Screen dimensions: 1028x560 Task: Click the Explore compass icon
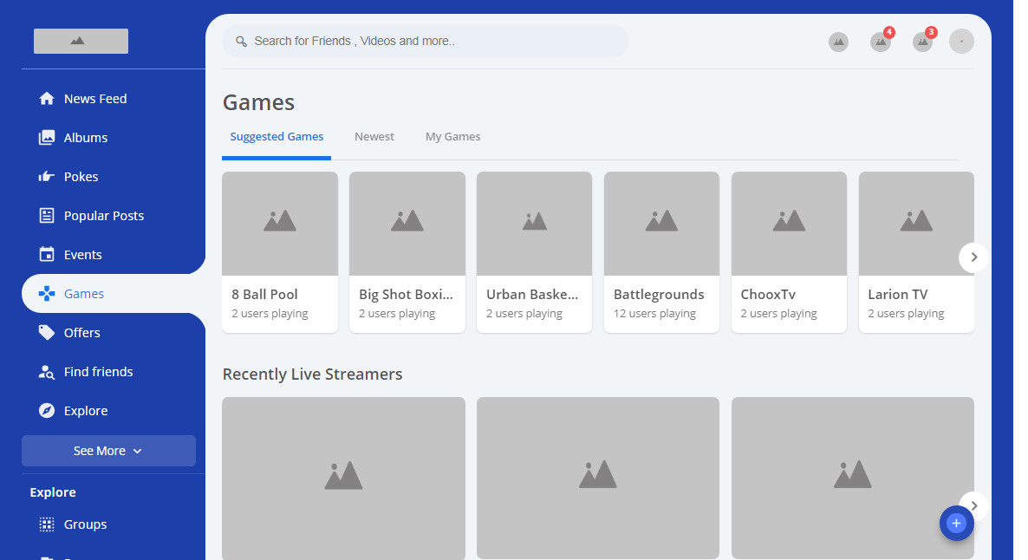[47, 411]
